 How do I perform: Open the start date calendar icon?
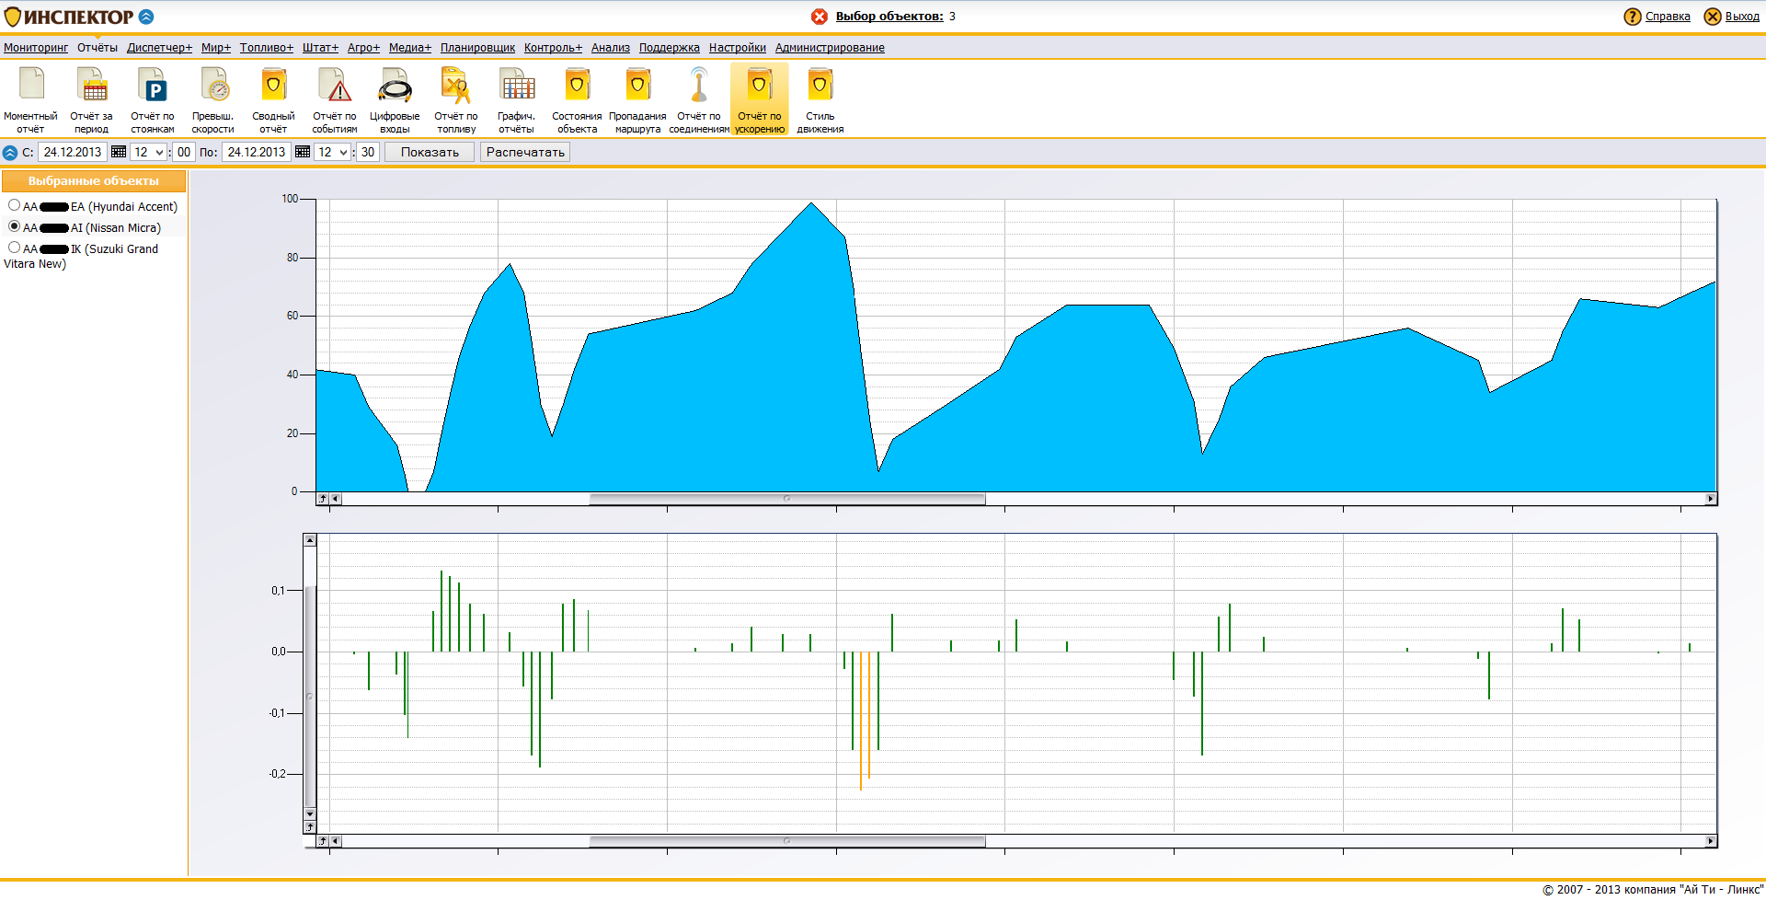(x=119, y=152)
